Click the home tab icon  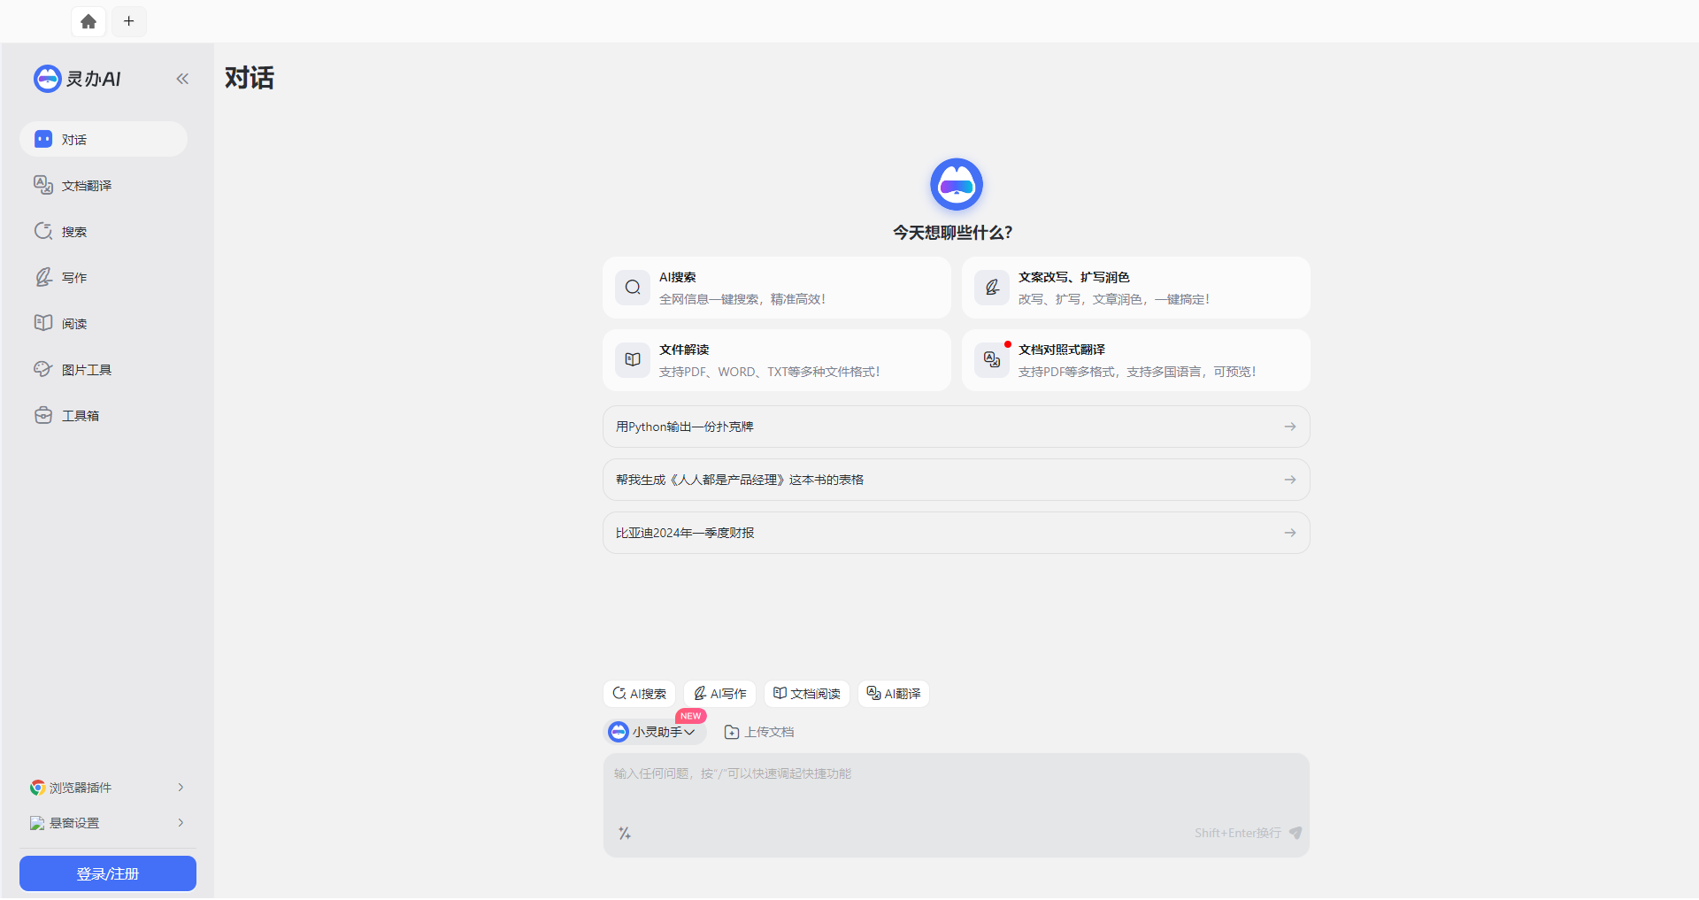pyautogui.click(x=88, y=21)
